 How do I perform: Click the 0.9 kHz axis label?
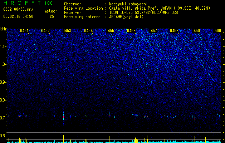click(x=3, y=82)
